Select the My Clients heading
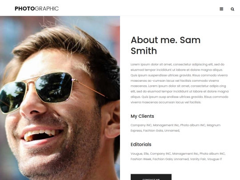Viewport: 240px width, 180px height. click(142, 116)
